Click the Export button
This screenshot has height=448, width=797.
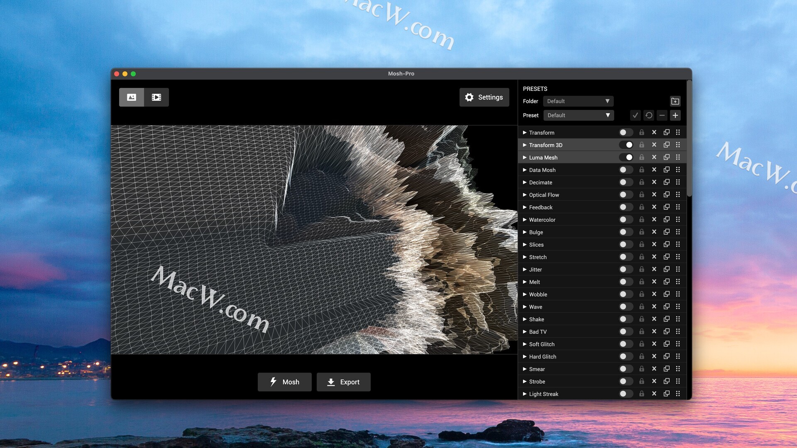(x=343, y=382)
